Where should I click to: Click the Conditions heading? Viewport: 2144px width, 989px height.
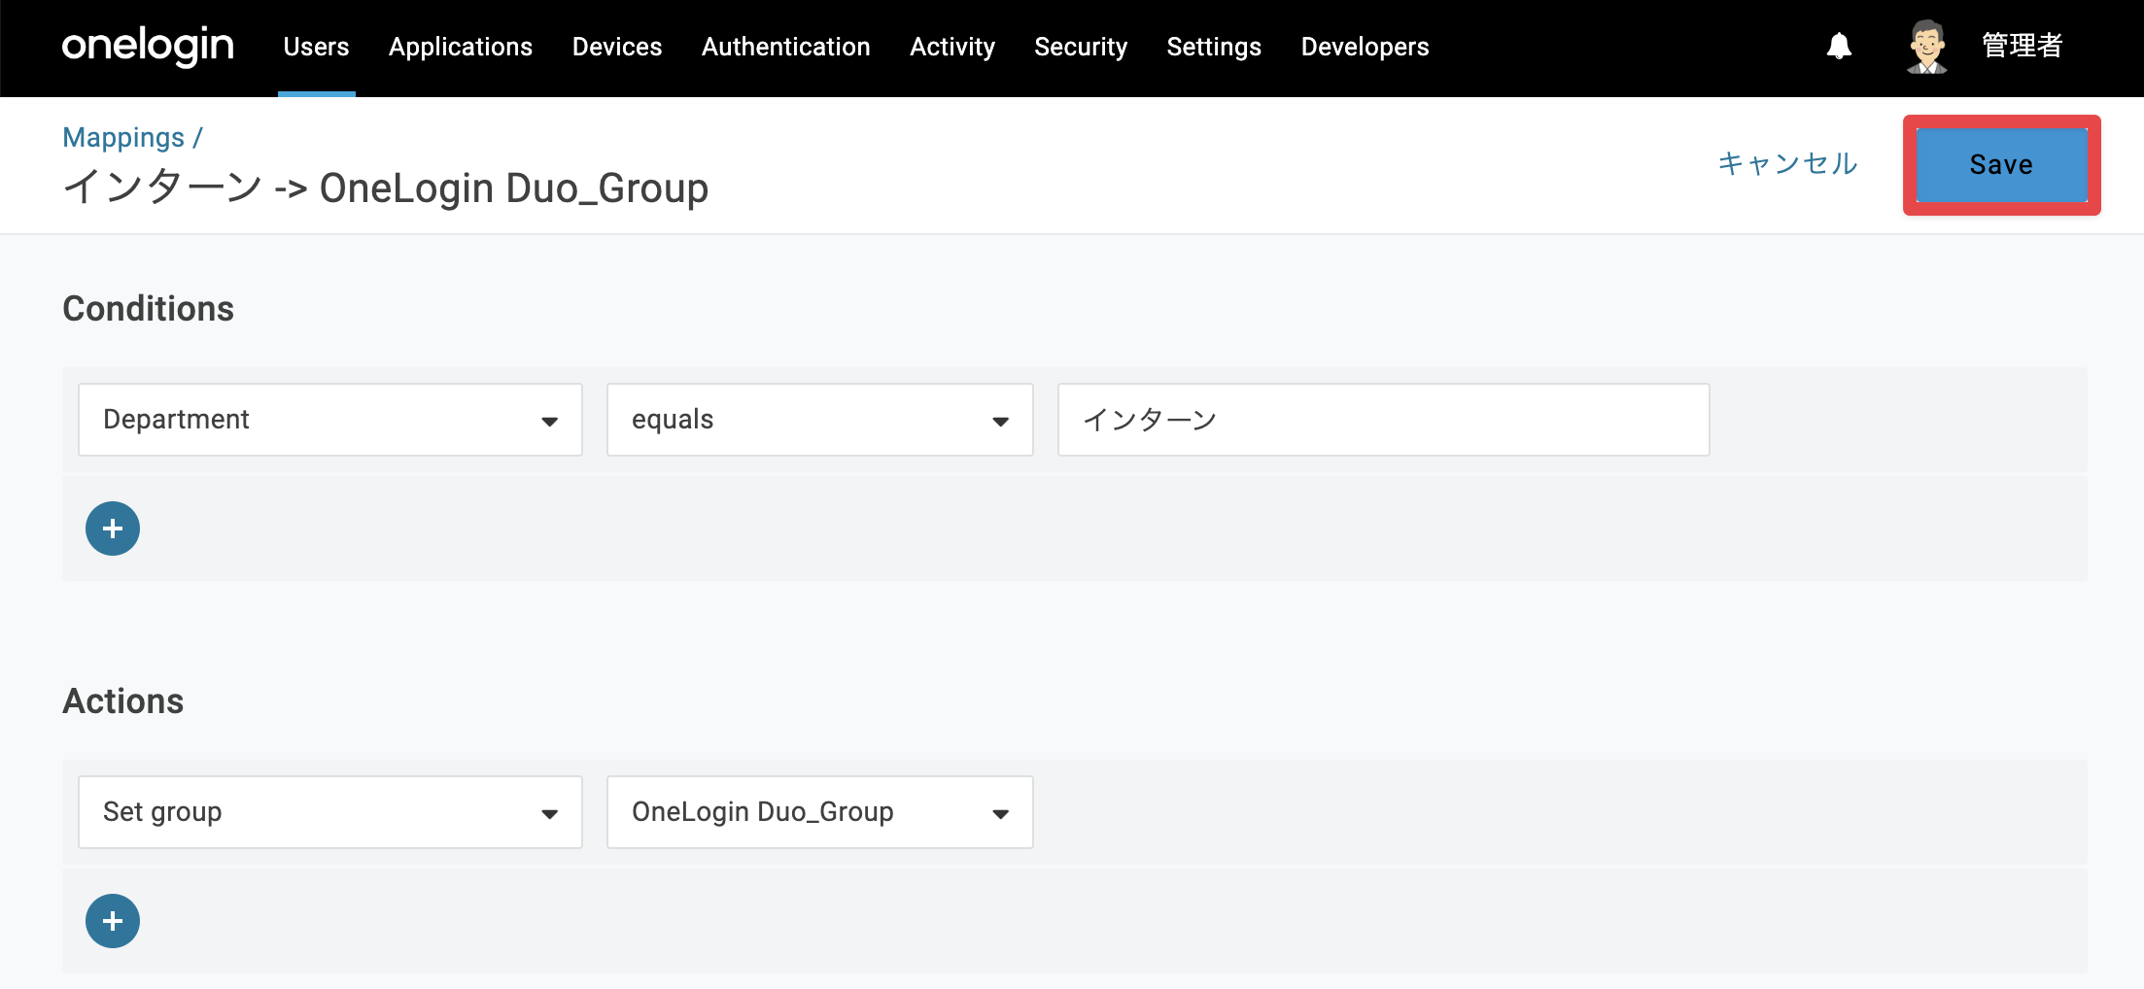pyautogui.click(x=149, y=309)
